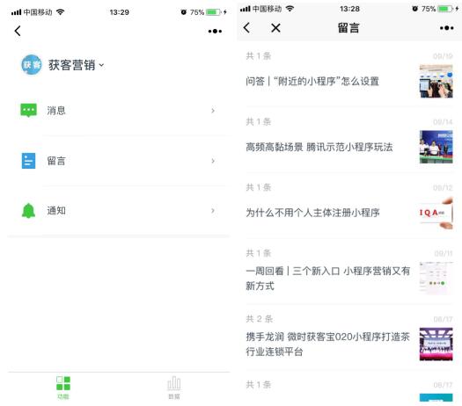Open 消息 row via its chevron
Image resolution: width=462 pixels, height=406 pixels.
[213, 111]
